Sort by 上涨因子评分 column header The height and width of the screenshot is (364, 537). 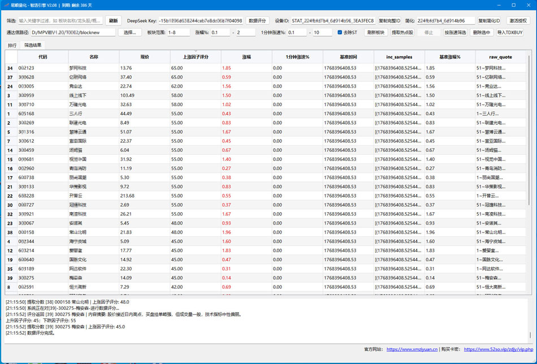tap(196, 57)
